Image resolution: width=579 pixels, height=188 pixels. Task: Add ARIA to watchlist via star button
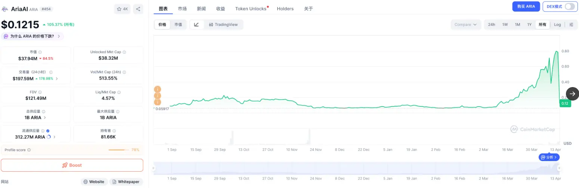click(x=122, y=9)
